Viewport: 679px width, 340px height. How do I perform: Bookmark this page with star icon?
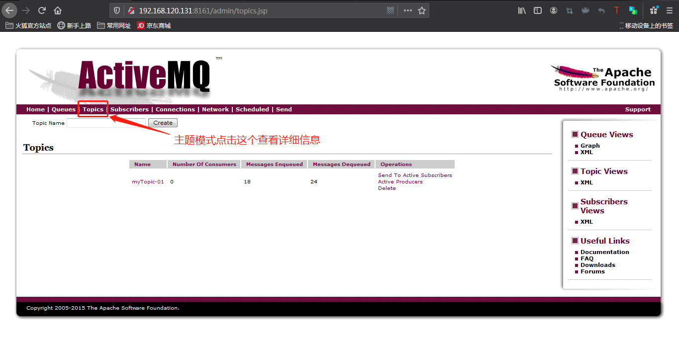(422, 10)
